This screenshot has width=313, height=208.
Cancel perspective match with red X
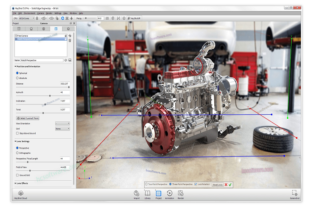[x=226, y=185]
